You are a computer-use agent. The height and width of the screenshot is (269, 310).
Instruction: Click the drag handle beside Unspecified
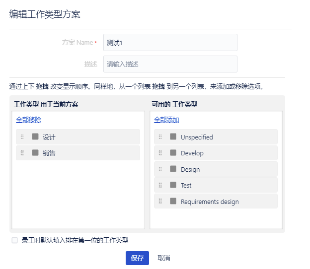point(160,137)
